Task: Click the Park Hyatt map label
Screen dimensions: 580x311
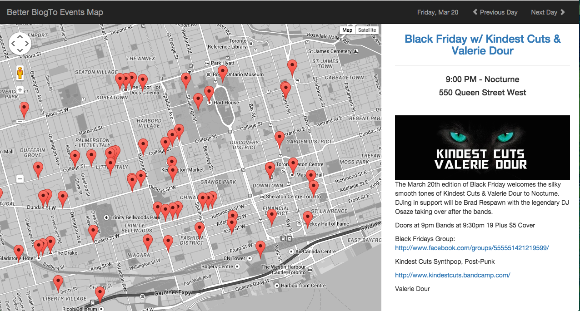Action: pos(223,63)
